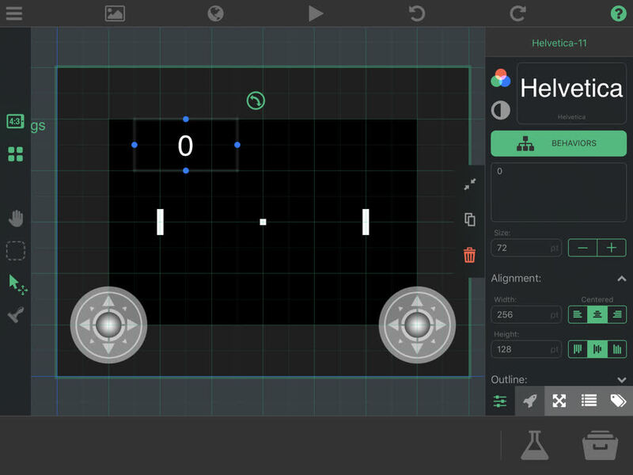Select the stamp tool
633x475 pixels.
tap(16, 314)
